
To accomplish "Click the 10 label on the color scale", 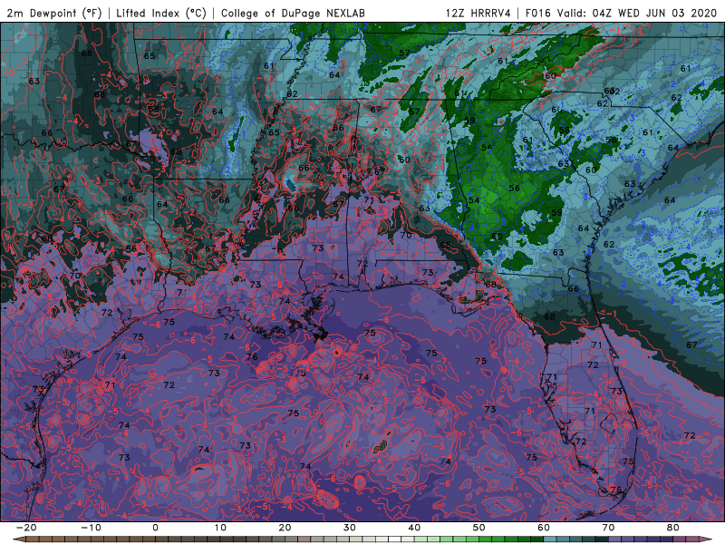I will point(220,528).
